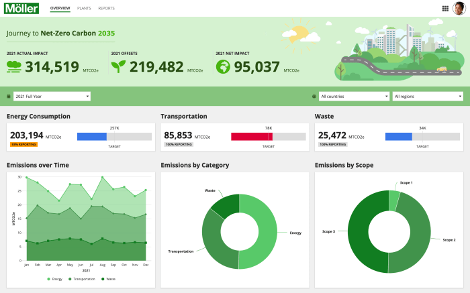Screen dimensions: 470x293
Task: Click the 100% reporting badge under 85,853
Action: click(x=179, y=145)
